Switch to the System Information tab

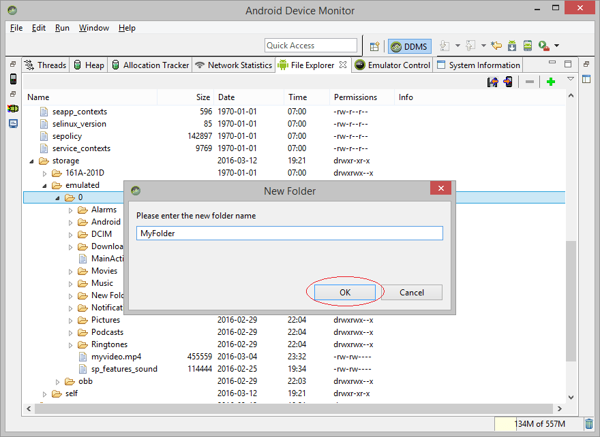tap(479, 65)
